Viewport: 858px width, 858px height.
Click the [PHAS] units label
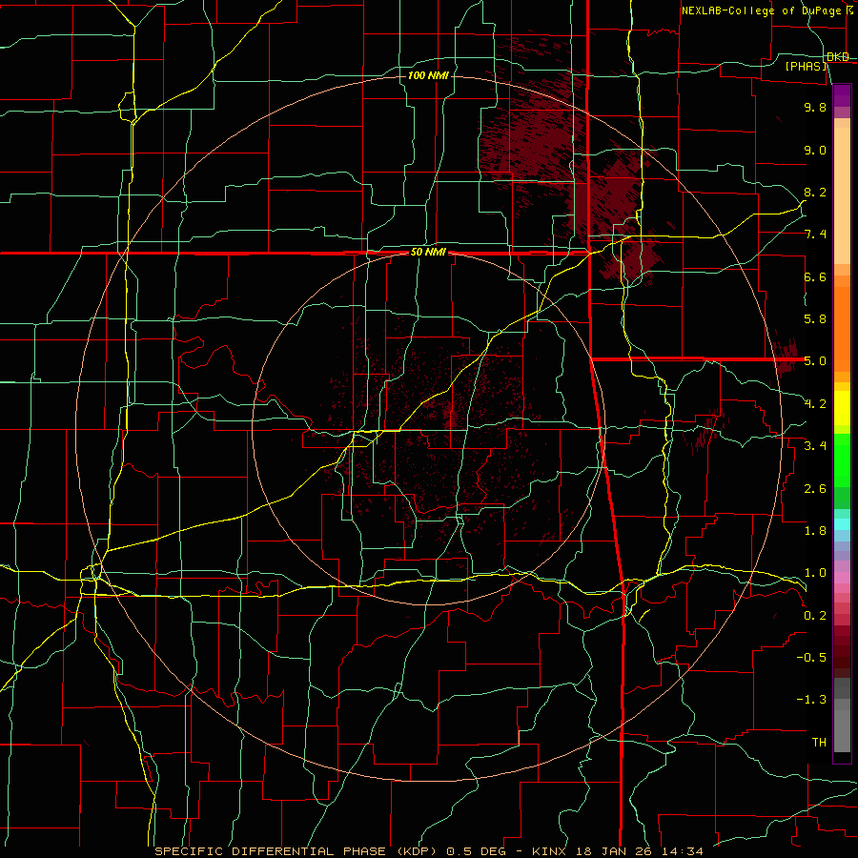pos(806,67)
